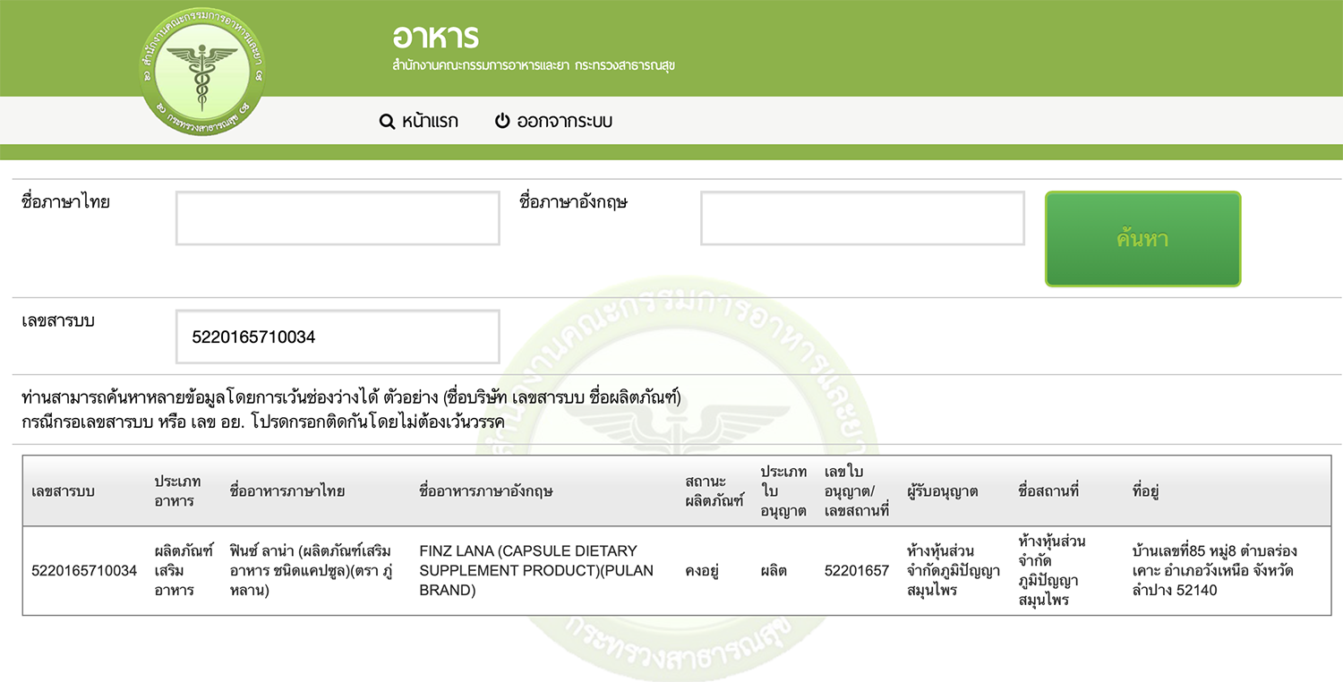
Task: Click the ชื่อสถานที่ cell ห้างหุ้นส่วนจำกัดภูมิปัญญาสมุนไพร
Action: point(1052,571)
